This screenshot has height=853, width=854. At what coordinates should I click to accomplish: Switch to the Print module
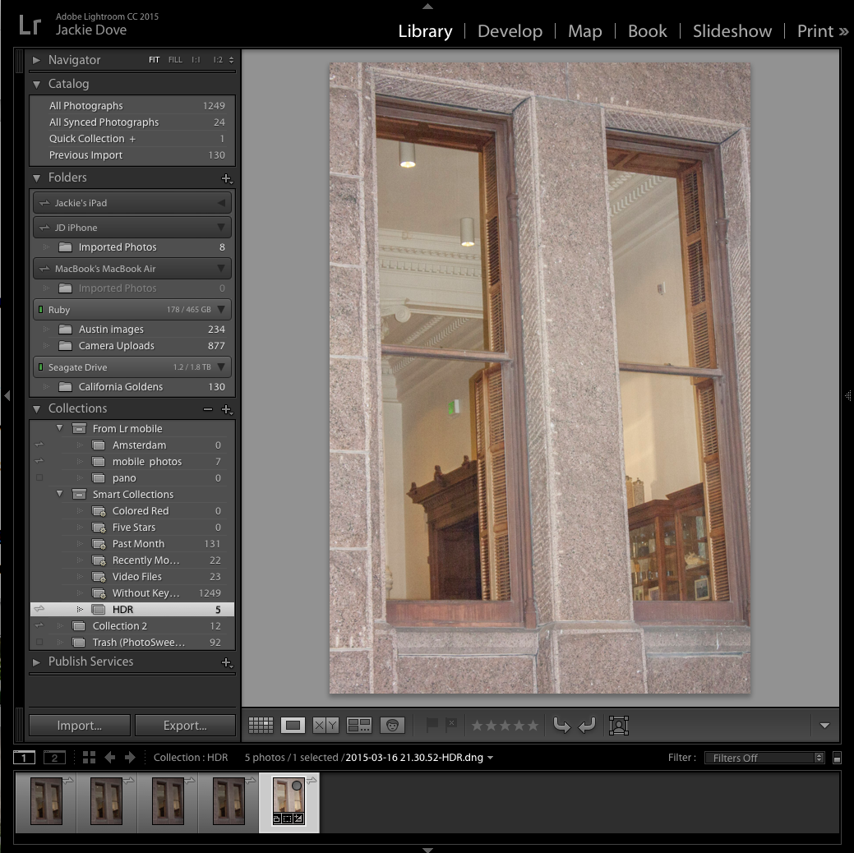815,31
